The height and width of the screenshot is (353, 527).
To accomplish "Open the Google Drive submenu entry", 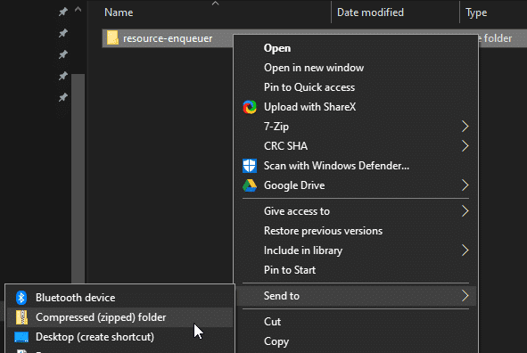I will (356, 185).
